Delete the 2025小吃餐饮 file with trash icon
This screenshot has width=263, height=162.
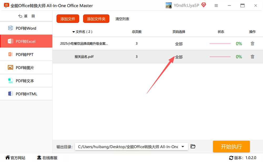[x=252, y=44]
